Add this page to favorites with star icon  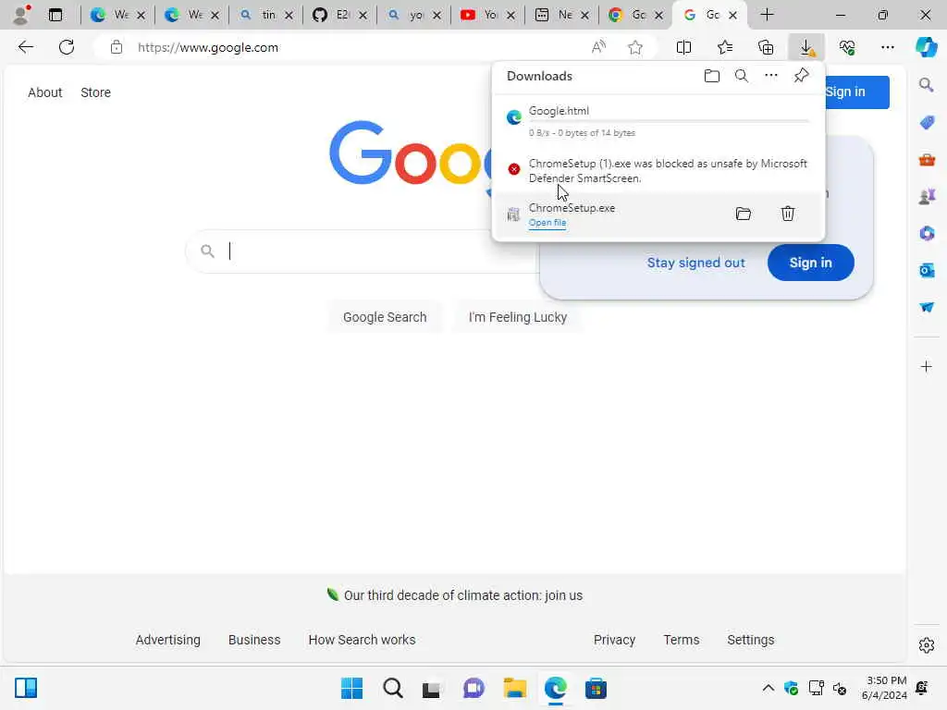(634, 47)
